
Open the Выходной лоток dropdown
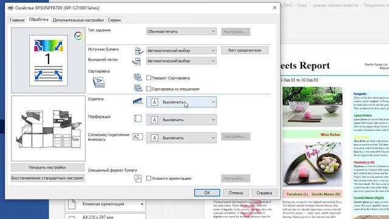click(x=181, y=61)
